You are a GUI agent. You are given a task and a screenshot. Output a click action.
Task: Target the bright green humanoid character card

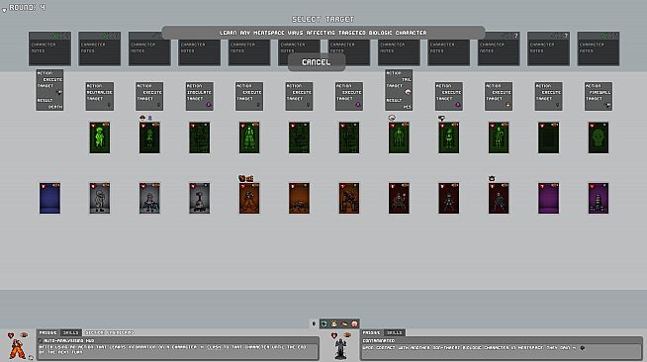(x=100, y=137)
